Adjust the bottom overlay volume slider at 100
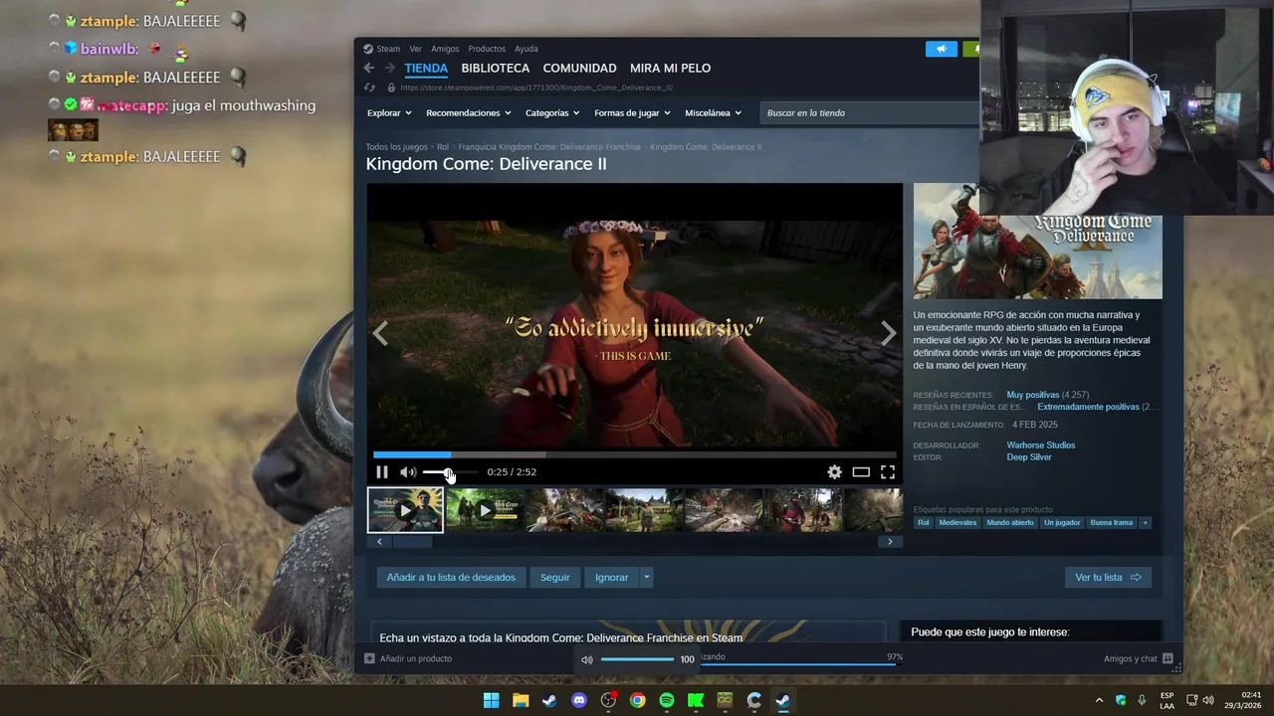Viewport: 1274px width, 716px height. tap(637, 659)
